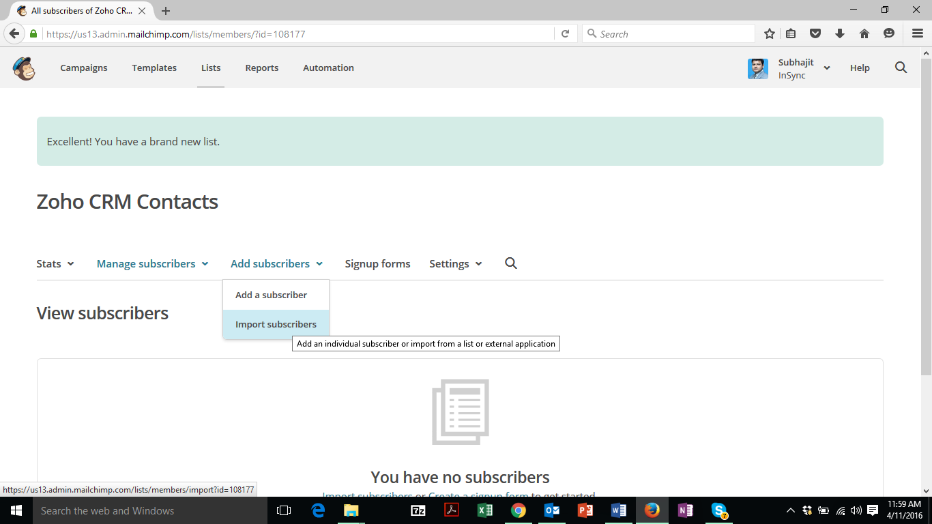The height and width of the screenshot is (524, 932).
Task: Open the Wi-Fi network tray icon
Action: click(841, 510)
